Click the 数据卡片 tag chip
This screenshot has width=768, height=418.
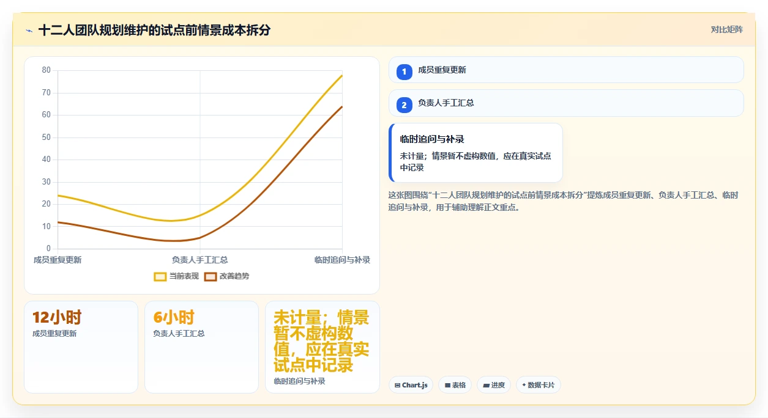point(539,385)
